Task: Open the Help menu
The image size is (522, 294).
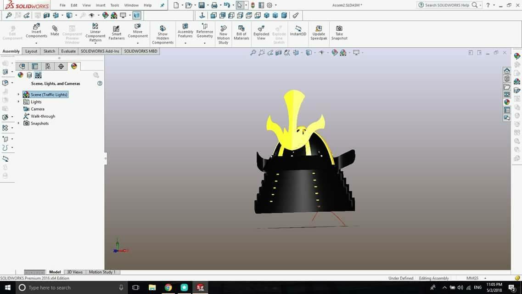Action: (x=148, y=6)
